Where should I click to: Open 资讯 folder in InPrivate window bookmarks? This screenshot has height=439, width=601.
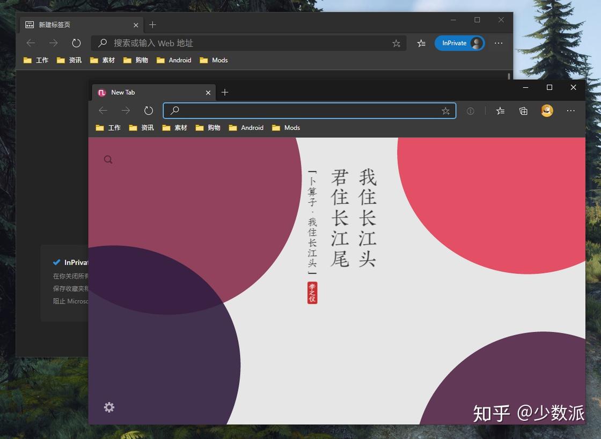(69, 60)
